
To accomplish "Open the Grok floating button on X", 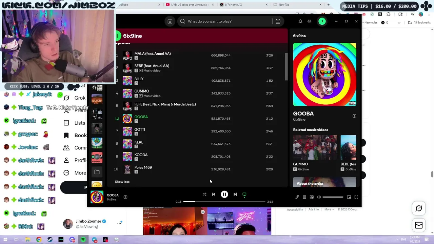I will click(x=419, y=208).
